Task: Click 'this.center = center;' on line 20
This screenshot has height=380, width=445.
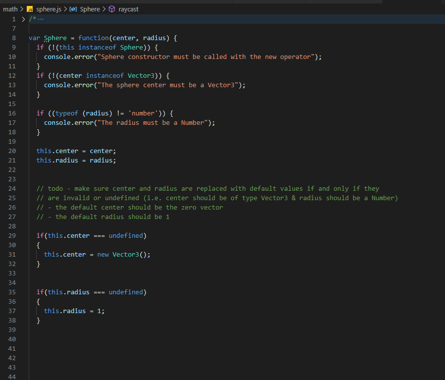Action: [x=76, y=151]
